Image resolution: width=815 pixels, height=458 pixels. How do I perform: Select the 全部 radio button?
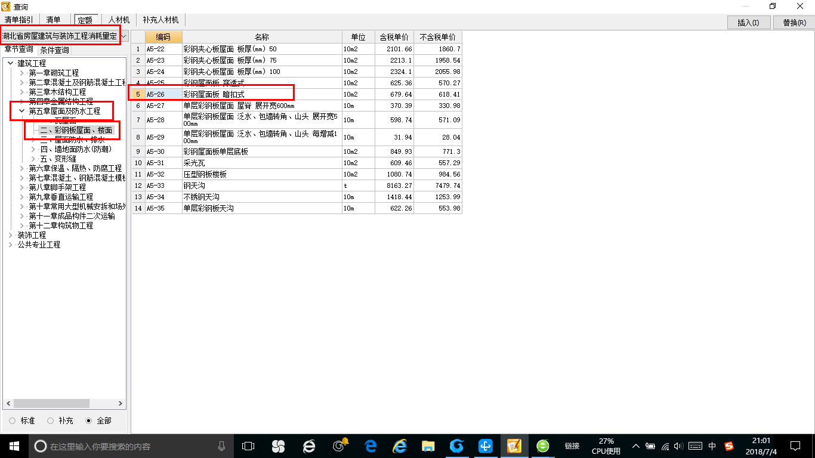[x=88, y=420]
